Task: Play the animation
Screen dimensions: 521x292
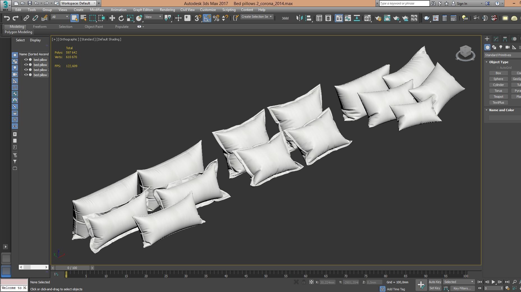Action: point(493,282)
